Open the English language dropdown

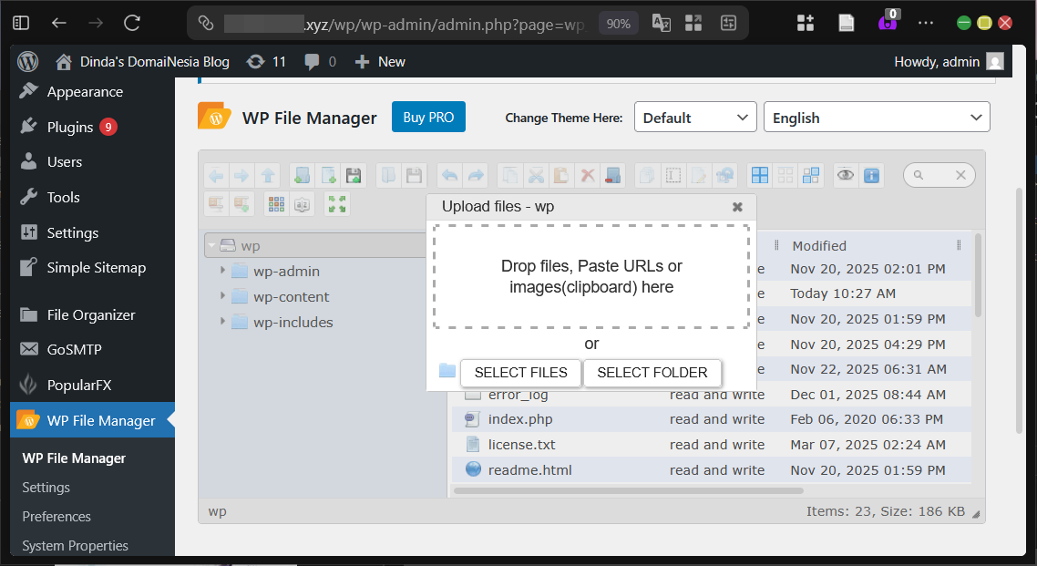[876, 117]
